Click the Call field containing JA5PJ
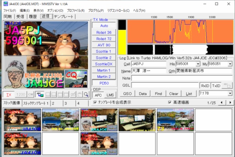The width and height of the screenshot is (235, 157). tap(149, 64)
